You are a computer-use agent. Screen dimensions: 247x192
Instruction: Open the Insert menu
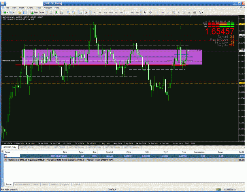22,8
